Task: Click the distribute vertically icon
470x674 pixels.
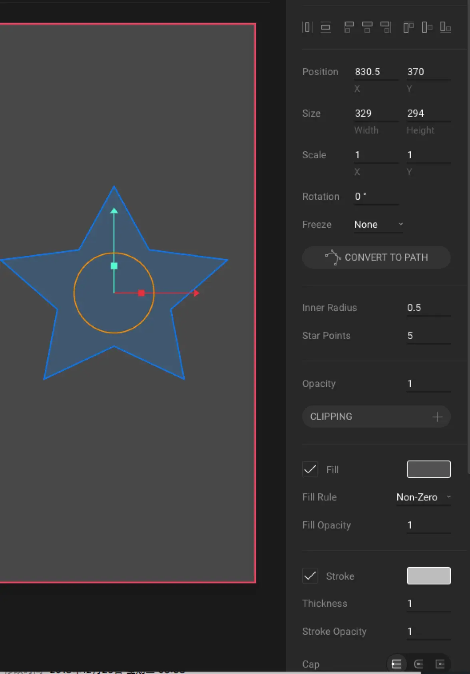Action: [326, 27]
